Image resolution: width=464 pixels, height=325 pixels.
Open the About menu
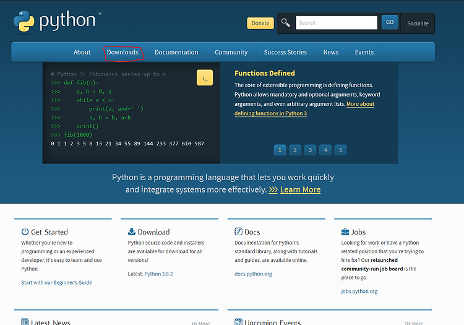[x=82, y=52]
